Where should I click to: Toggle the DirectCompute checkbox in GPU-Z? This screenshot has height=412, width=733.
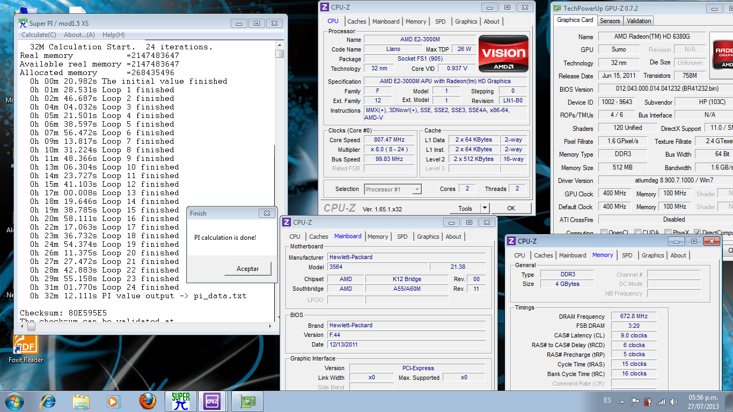(x=697, y=233)
